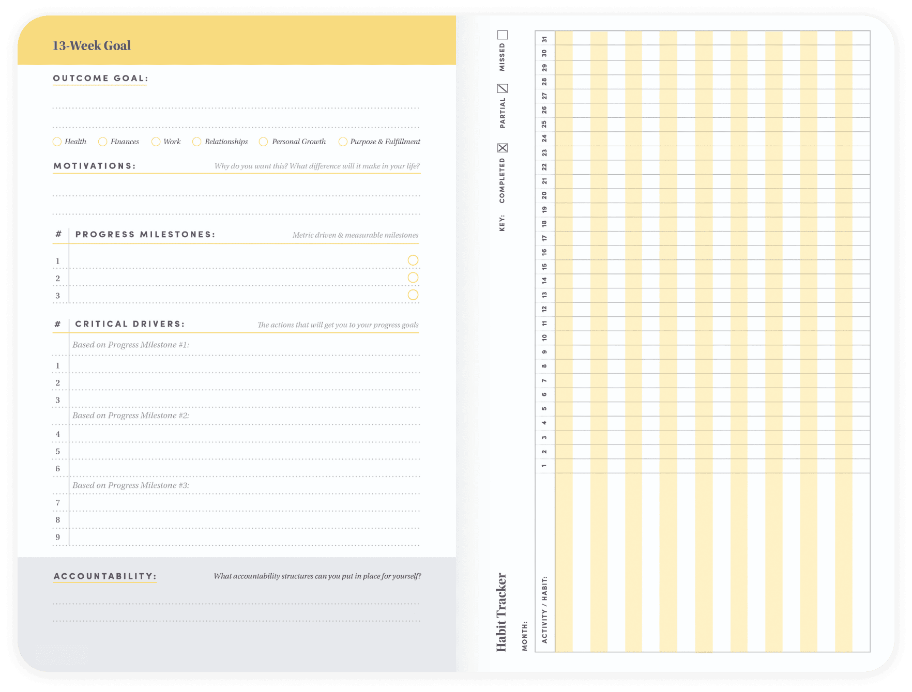This screenshot has width=912, height=692.
Task: Click the 13-Week Goal heading
Action: (x=92, y=45)
